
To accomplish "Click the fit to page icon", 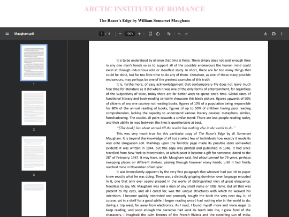I will click(x=150, y=34).
